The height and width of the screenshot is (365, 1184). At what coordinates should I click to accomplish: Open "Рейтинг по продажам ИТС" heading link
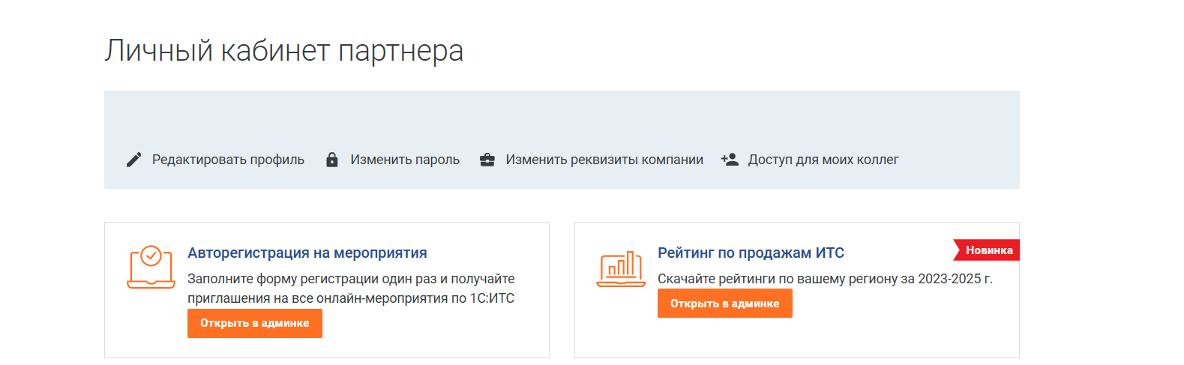(751, 253)
